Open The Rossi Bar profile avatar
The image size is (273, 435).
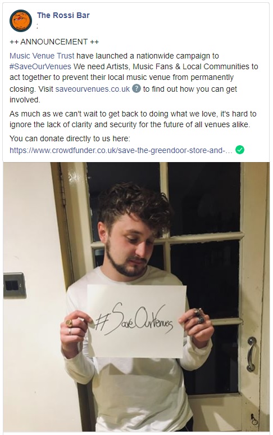20,21
